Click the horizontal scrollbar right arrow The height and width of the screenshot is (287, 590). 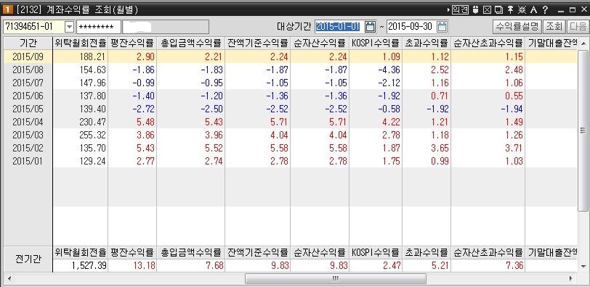pos(571,279)
